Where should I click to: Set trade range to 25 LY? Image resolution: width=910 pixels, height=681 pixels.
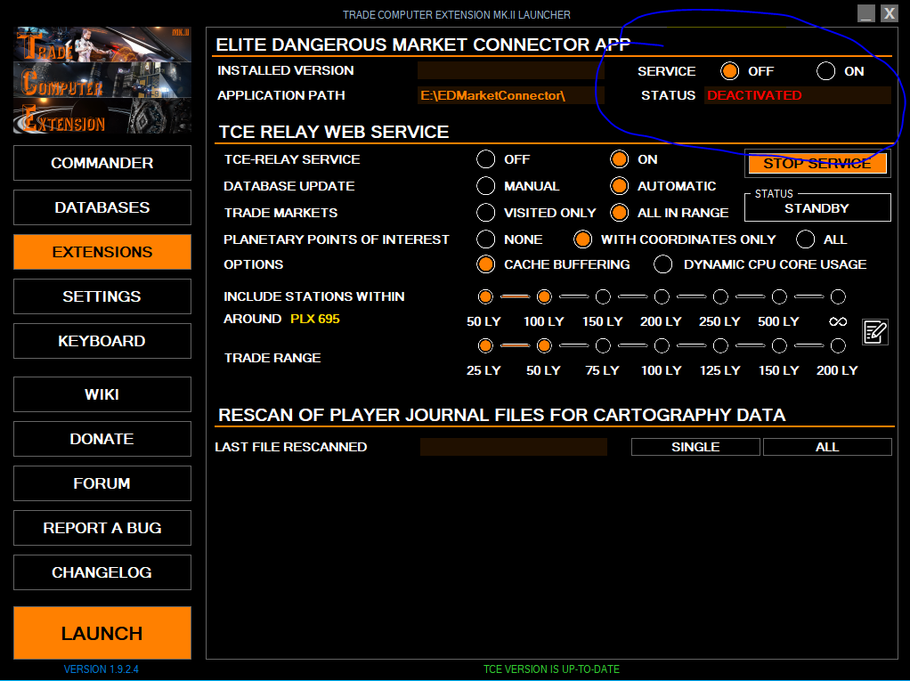point(485,345)
